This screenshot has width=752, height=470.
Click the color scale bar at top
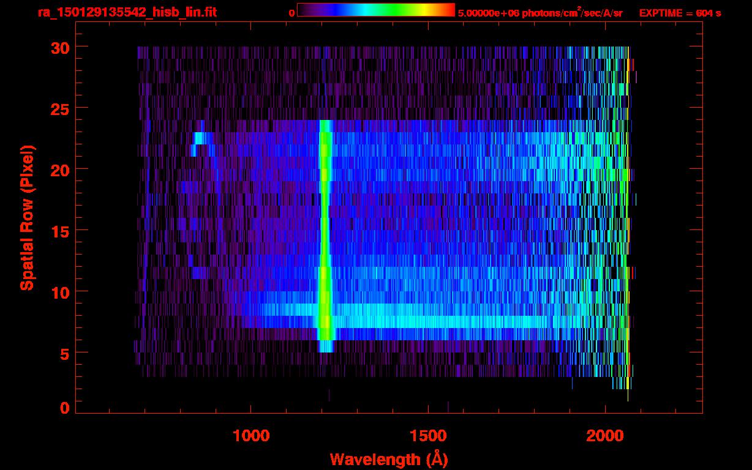point(375,10)
